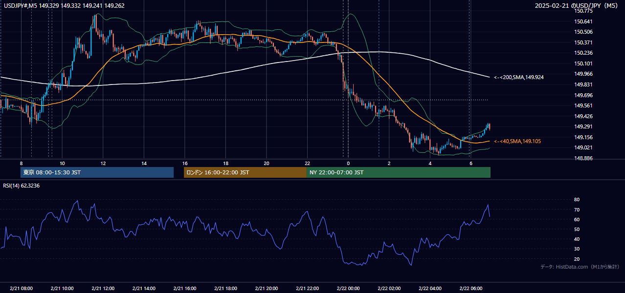Screen dimensions: 625x293
Task: Click hour label 0 on price chart axis
Action: pyautogui.click(x=348, y=163)
